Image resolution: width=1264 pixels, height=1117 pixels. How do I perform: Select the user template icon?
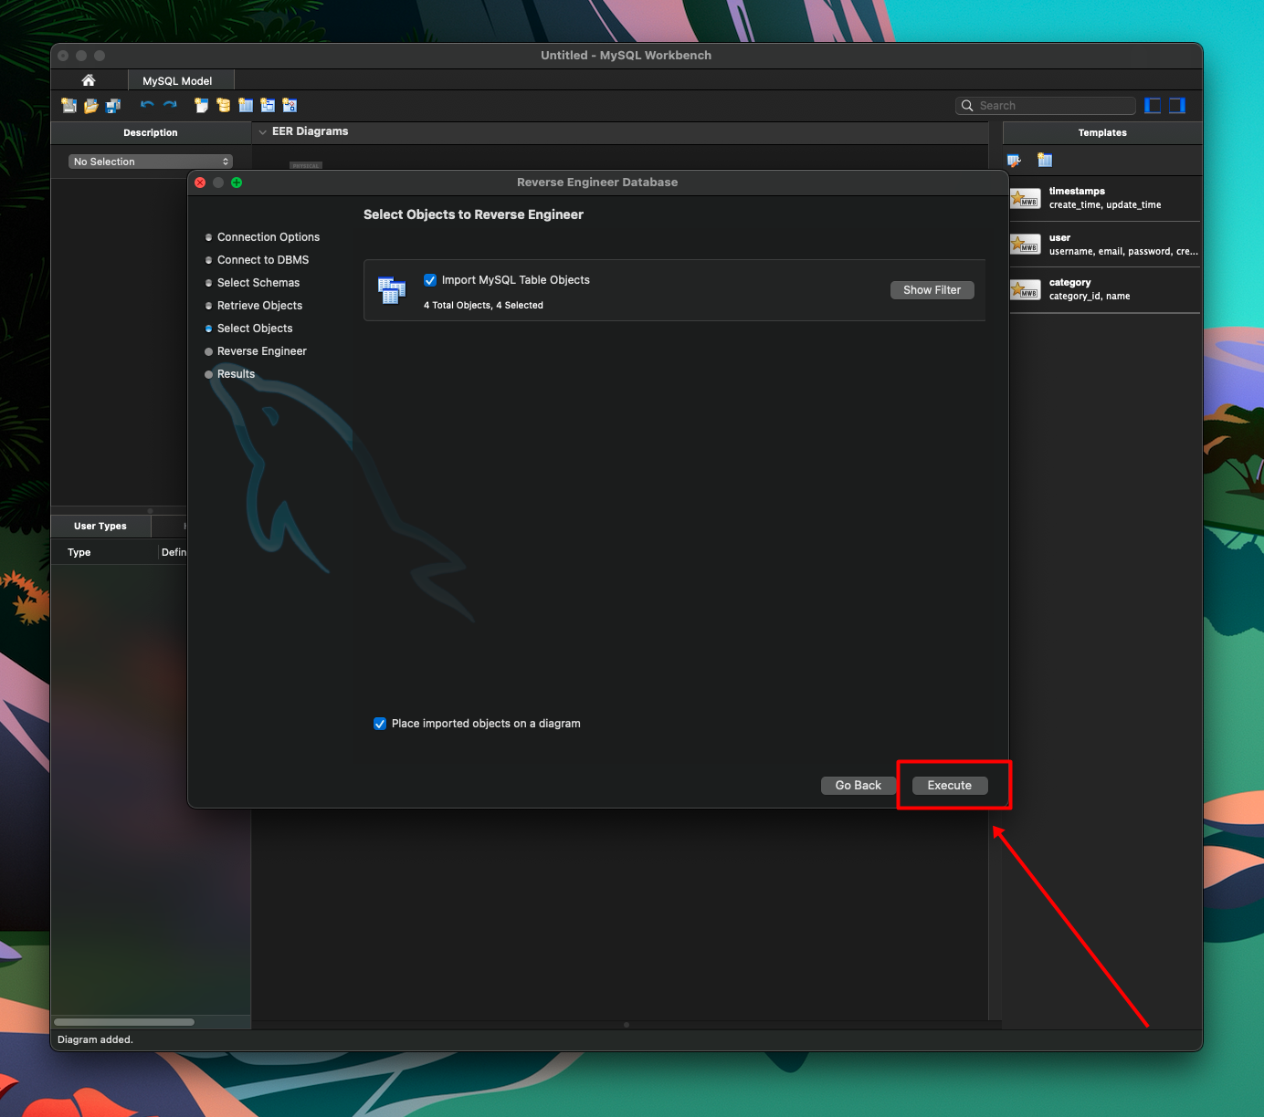point(1025,244)
